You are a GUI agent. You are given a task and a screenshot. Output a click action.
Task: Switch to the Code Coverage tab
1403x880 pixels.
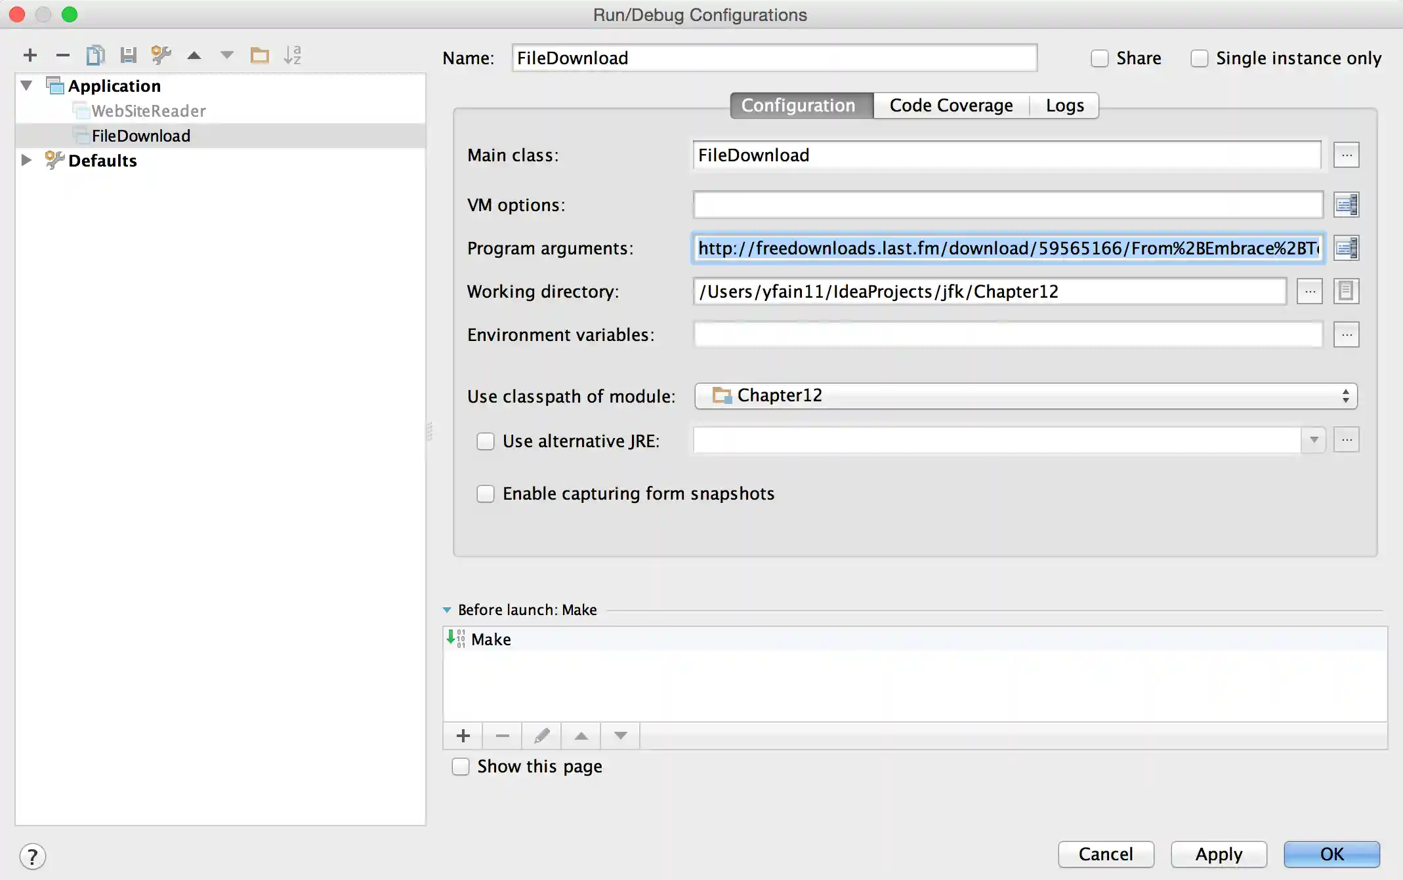951,106
